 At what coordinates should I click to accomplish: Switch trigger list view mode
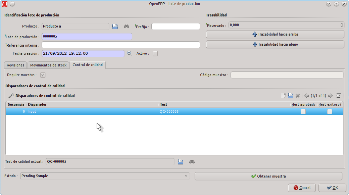(339, 96)
